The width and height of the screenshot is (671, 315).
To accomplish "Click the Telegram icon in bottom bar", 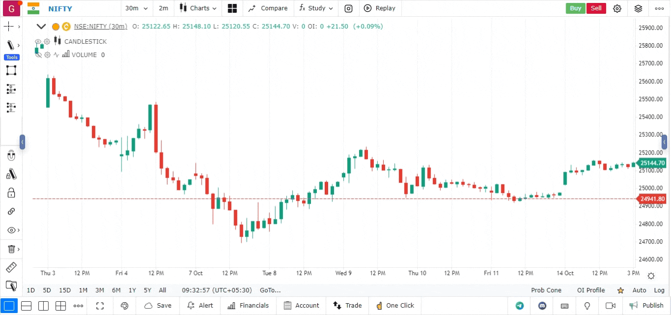I will click(x=519, y=306).
